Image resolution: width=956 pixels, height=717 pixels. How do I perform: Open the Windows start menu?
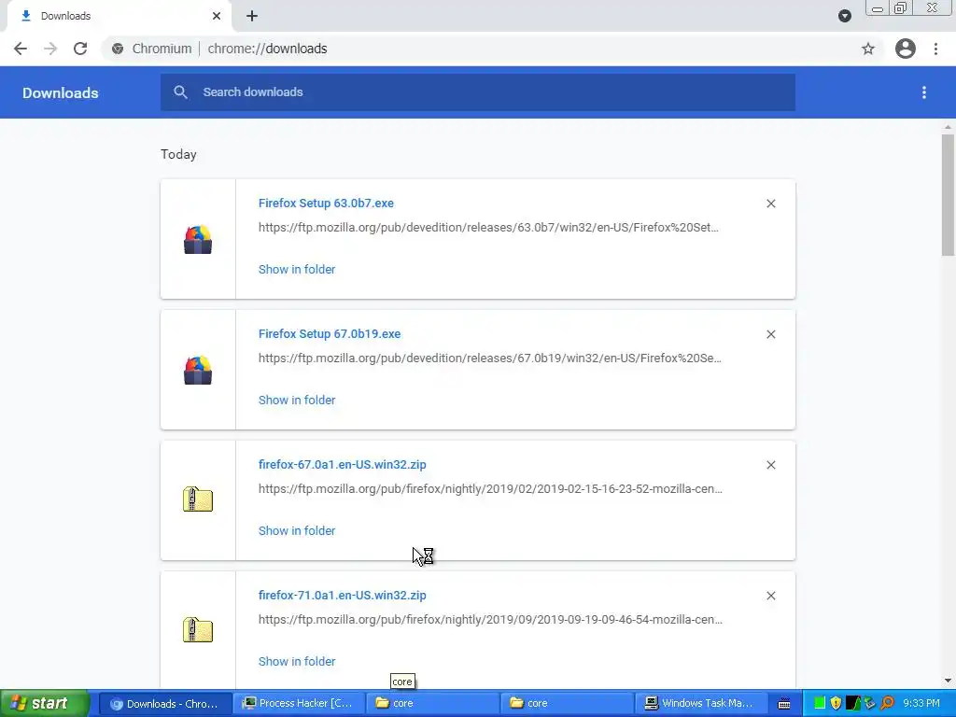pyautogui.click(x=45, y=703)
